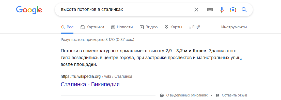Open the О выделенных описаниях link
Screen dimensions: 281x100
pos(187,95)
